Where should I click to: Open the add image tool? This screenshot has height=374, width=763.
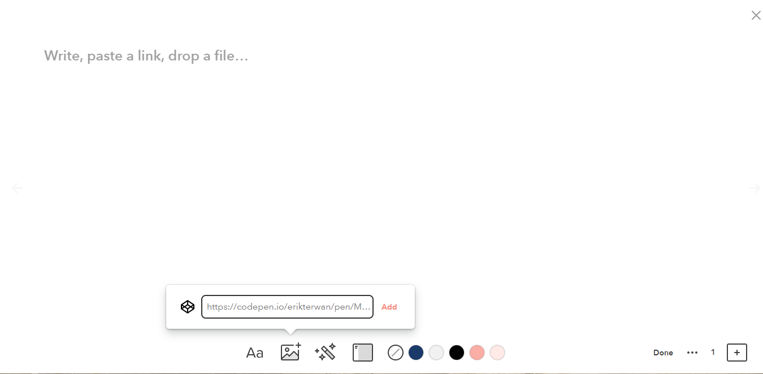pos(291,352)
